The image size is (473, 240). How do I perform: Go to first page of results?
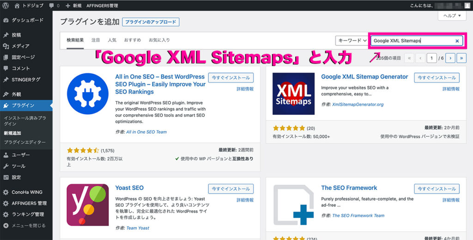click(409, 58)
